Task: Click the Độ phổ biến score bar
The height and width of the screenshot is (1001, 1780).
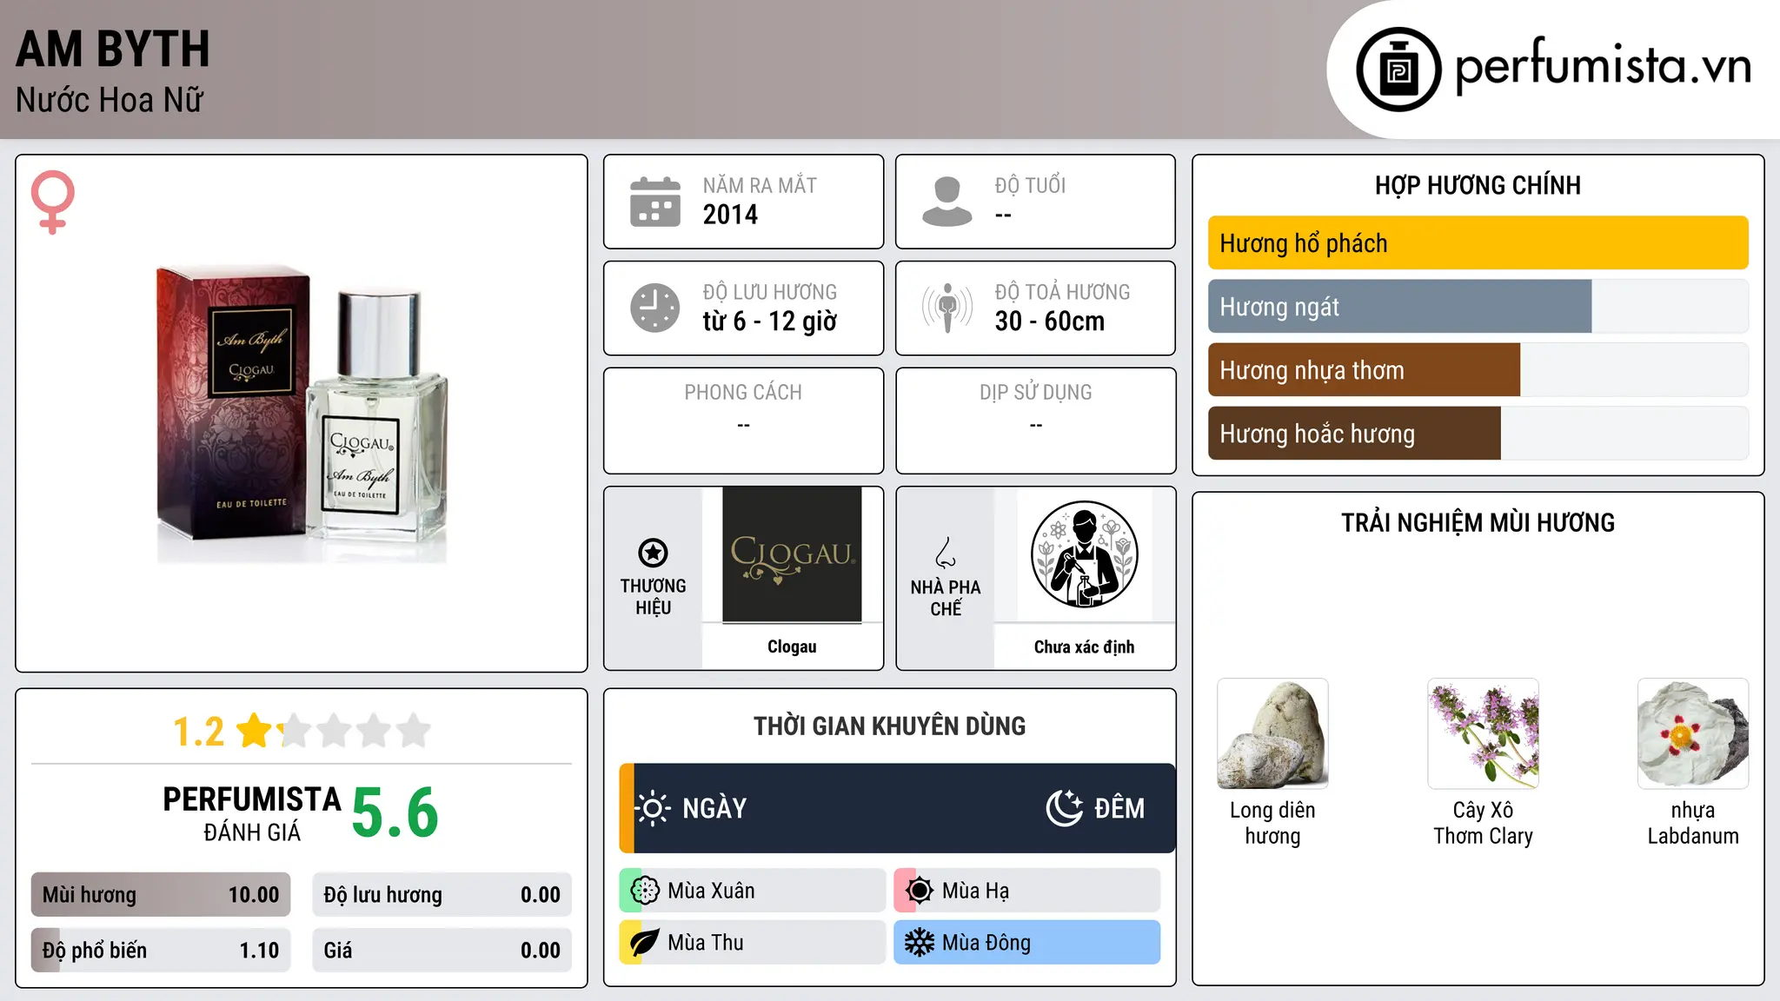Action: 161,951
